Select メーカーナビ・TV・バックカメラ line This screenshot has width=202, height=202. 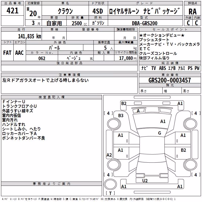click(170, 44)
